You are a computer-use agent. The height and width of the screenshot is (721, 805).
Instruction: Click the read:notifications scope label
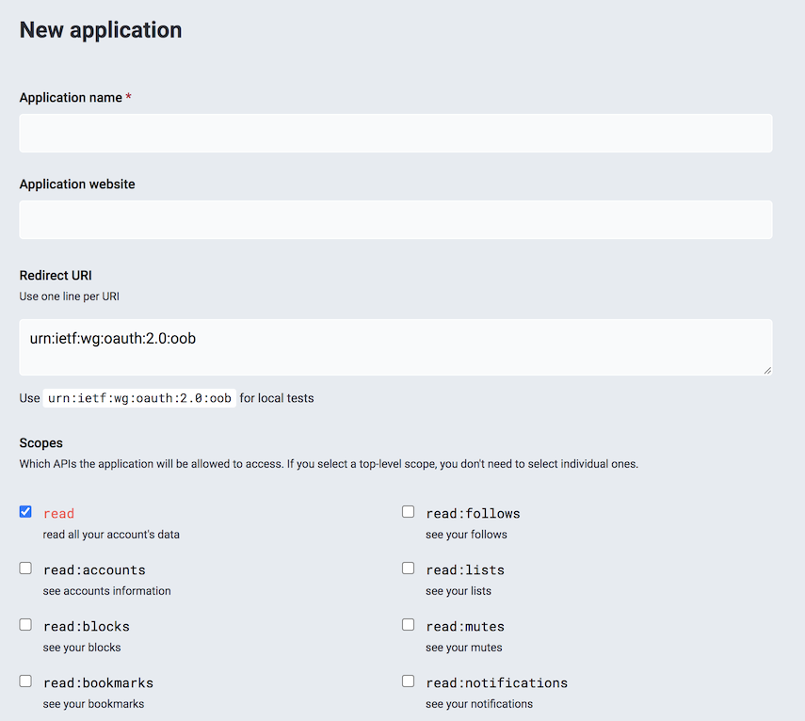(497, 682)
